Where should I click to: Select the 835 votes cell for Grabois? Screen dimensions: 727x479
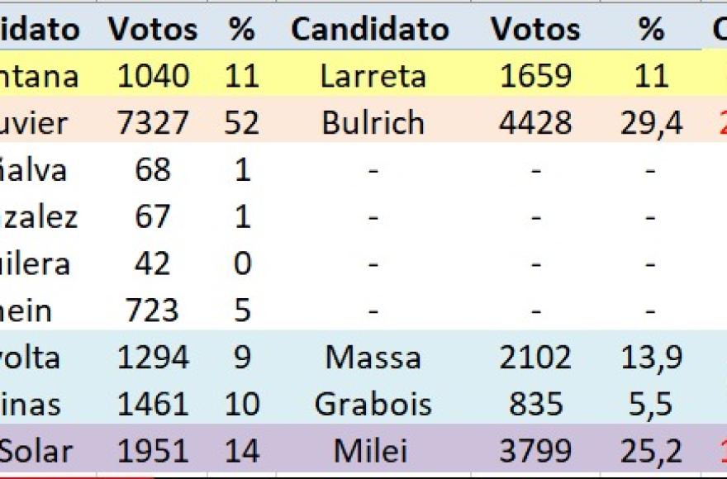(x=535, y=403)
